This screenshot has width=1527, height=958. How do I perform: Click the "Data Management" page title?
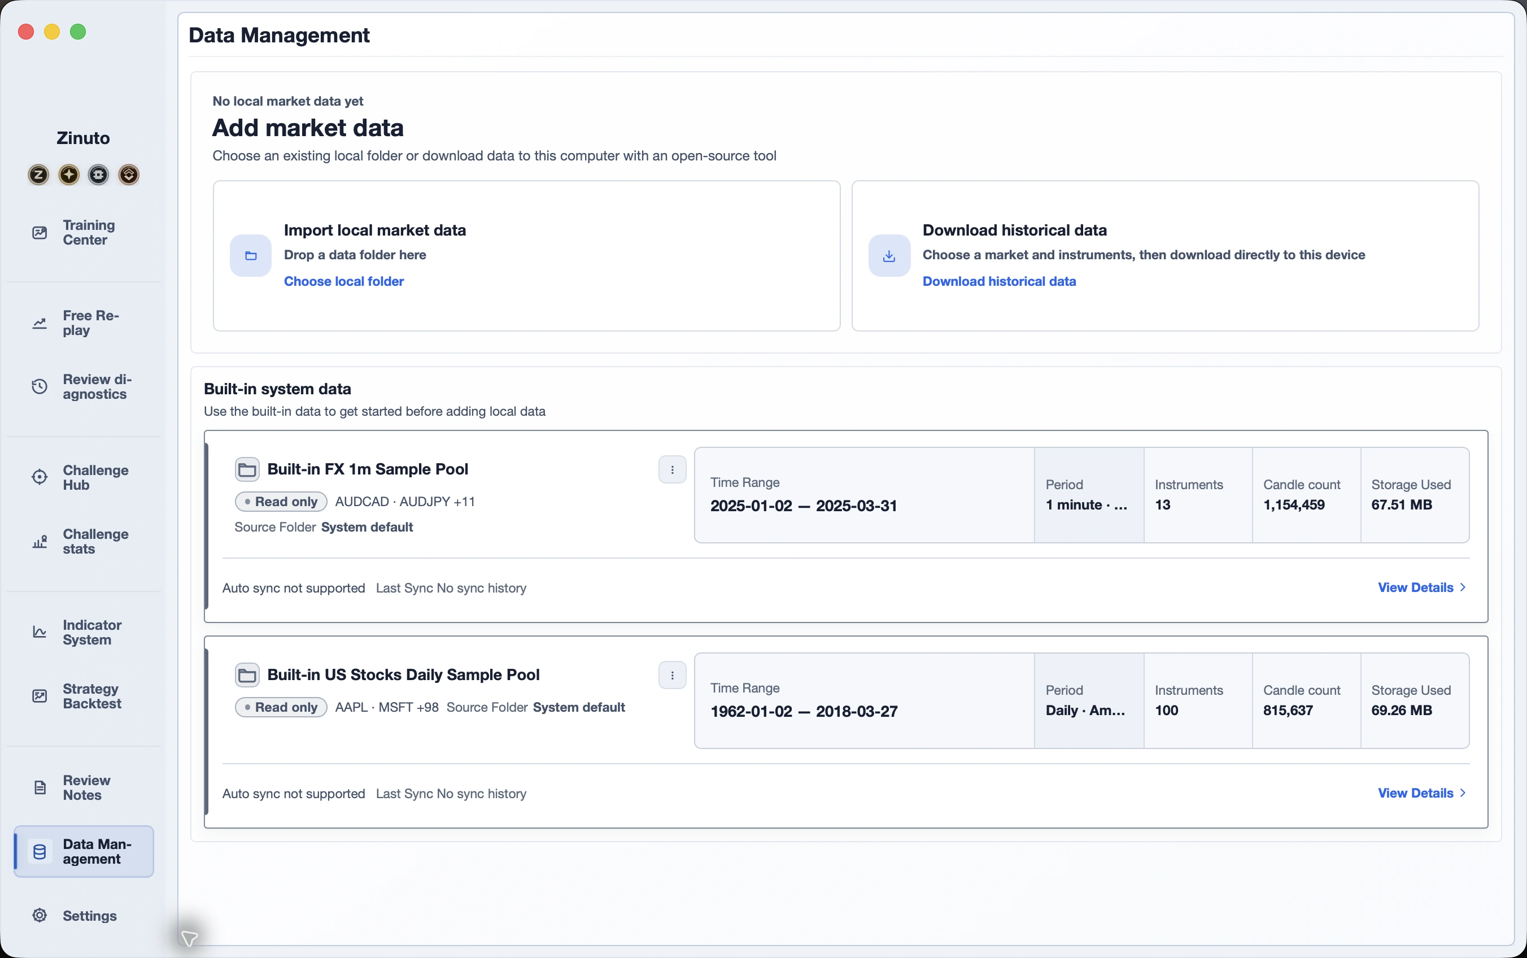pyautogui.click(x=280, y=36)
